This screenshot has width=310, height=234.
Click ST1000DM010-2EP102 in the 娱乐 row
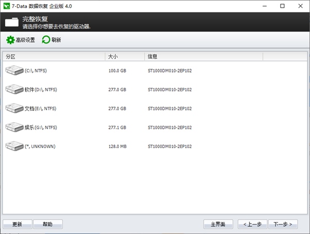point(170,127)
